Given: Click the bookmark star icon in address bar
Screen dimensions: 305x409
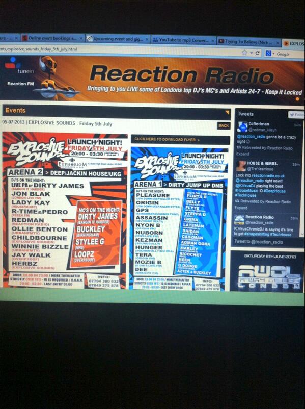Looking at the screenshot, I should coord(244,53).
